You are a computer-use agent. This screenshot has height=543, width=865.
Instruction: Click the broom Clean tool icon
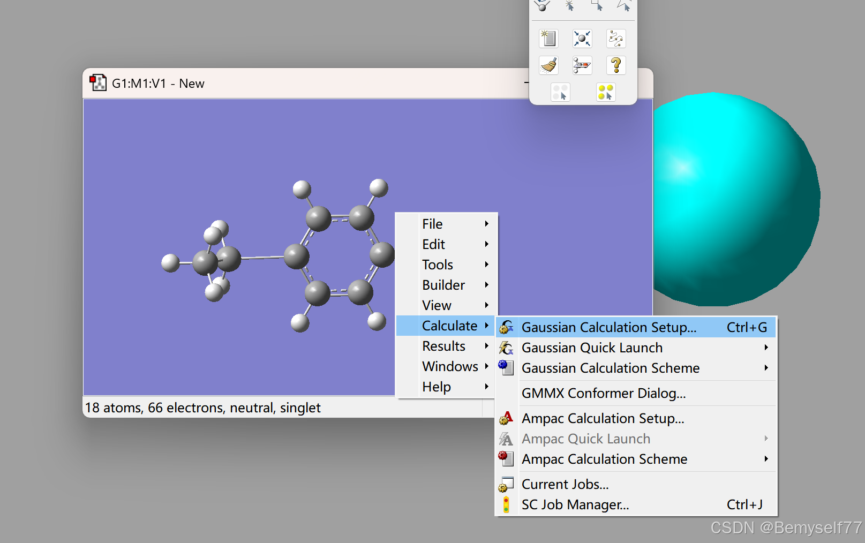tap(548, 65)
